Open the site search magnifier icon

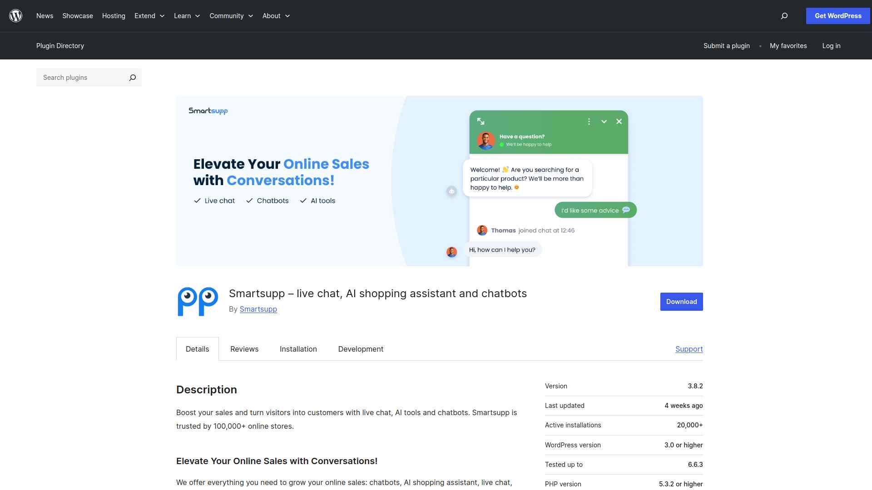pyautogui.click(x=784, y=16)
